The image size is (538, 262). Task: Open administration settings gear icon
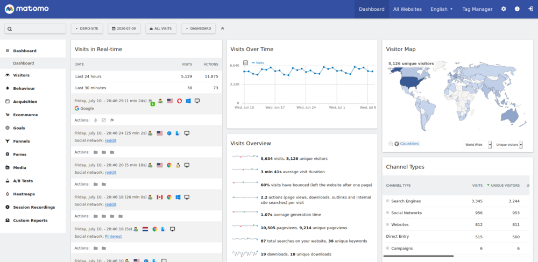coord(504,9)
